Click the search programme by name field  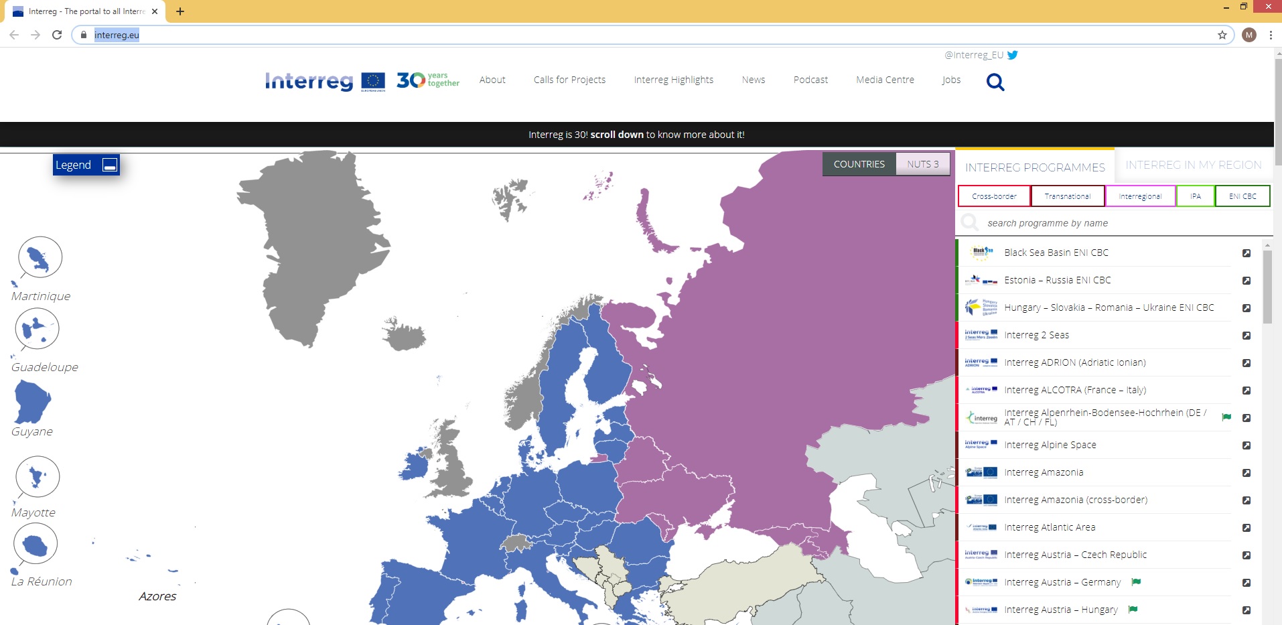pos(1115,223)
